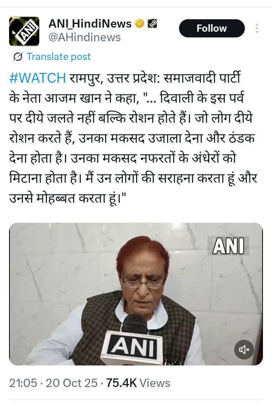272x404 pixels.
Task: Click the ANI watermark on the video
Action: click(229, 246)
